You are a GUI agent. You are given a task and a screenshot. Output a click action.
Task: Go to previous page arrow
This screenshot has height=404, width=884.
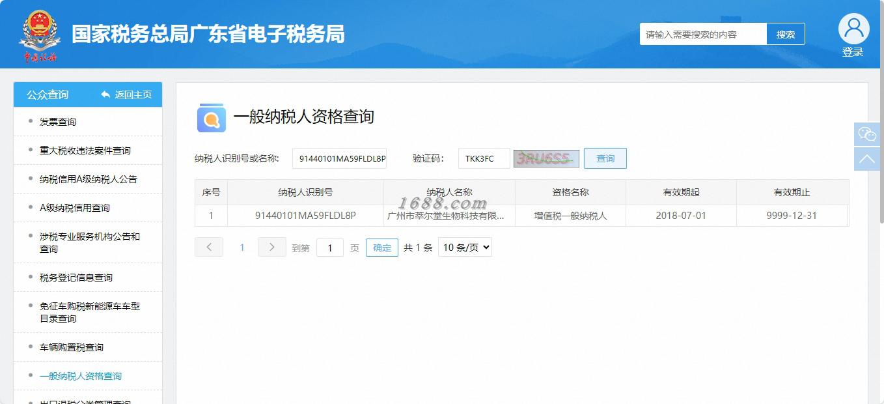click(209, 247)
